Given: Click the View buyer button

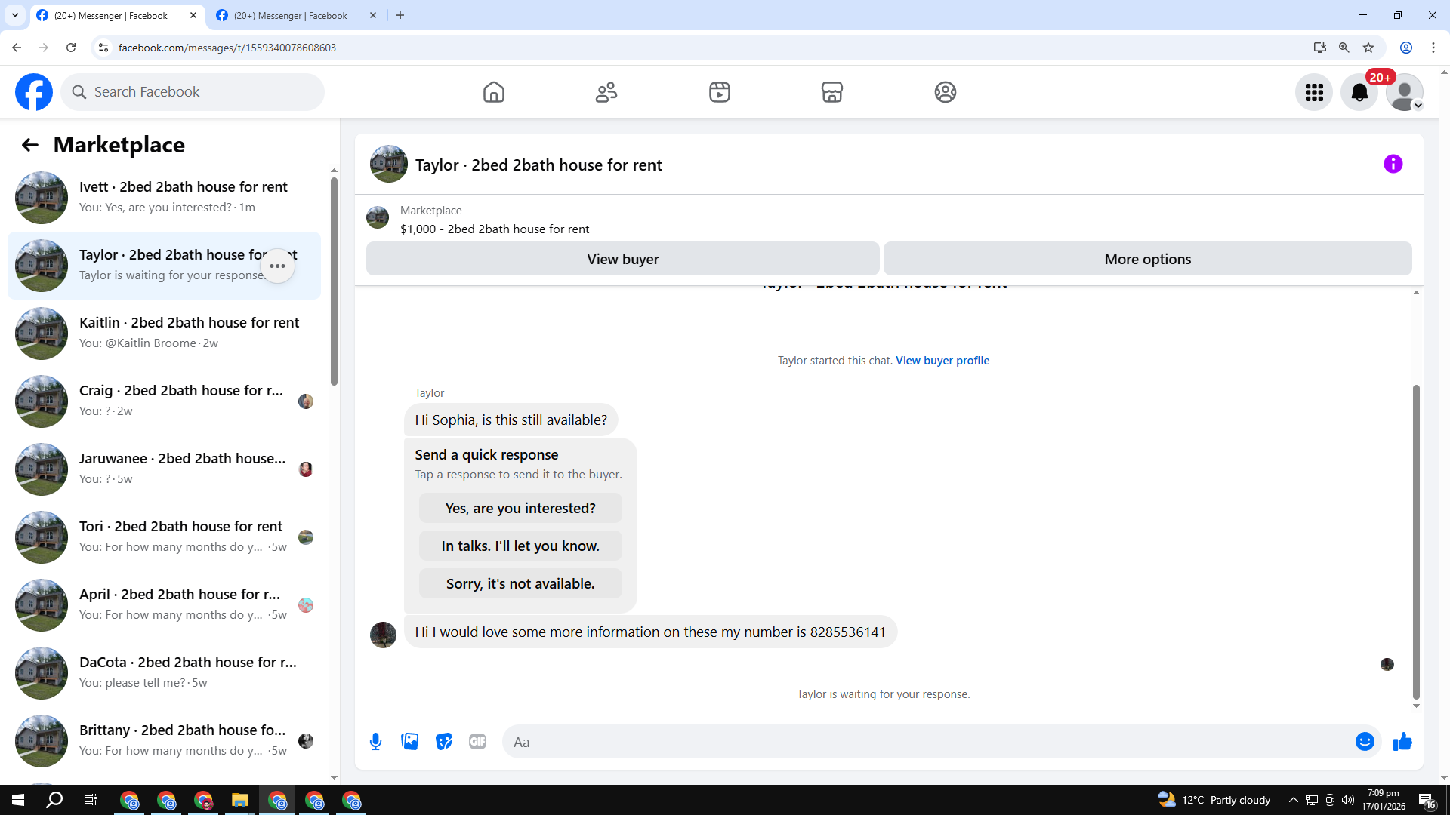Looking at the screenshot, I should pyautogui.click(x=622, y=259).
